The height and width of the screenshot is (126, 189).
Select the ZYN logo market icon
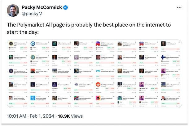coord(98,71)
